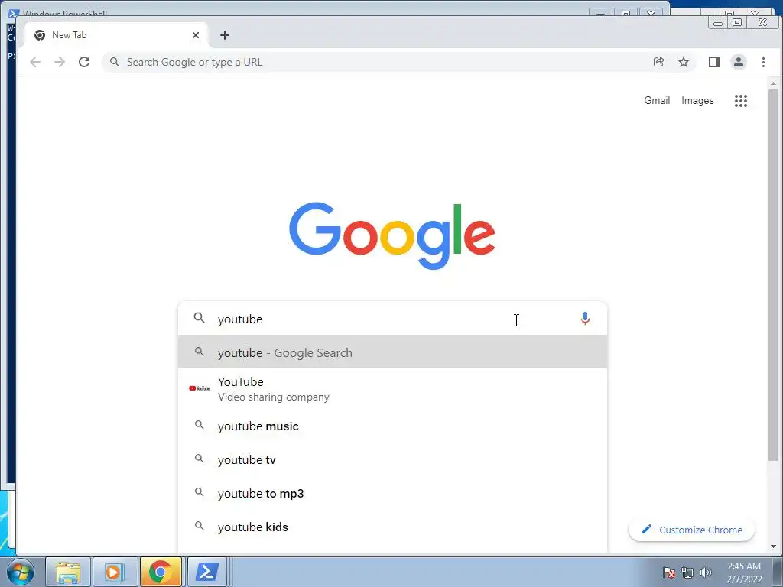The height and width of the screenshot is (587, 783).
Task: Open Chrome's three-dot menu
Action: [x=763, y=62]
